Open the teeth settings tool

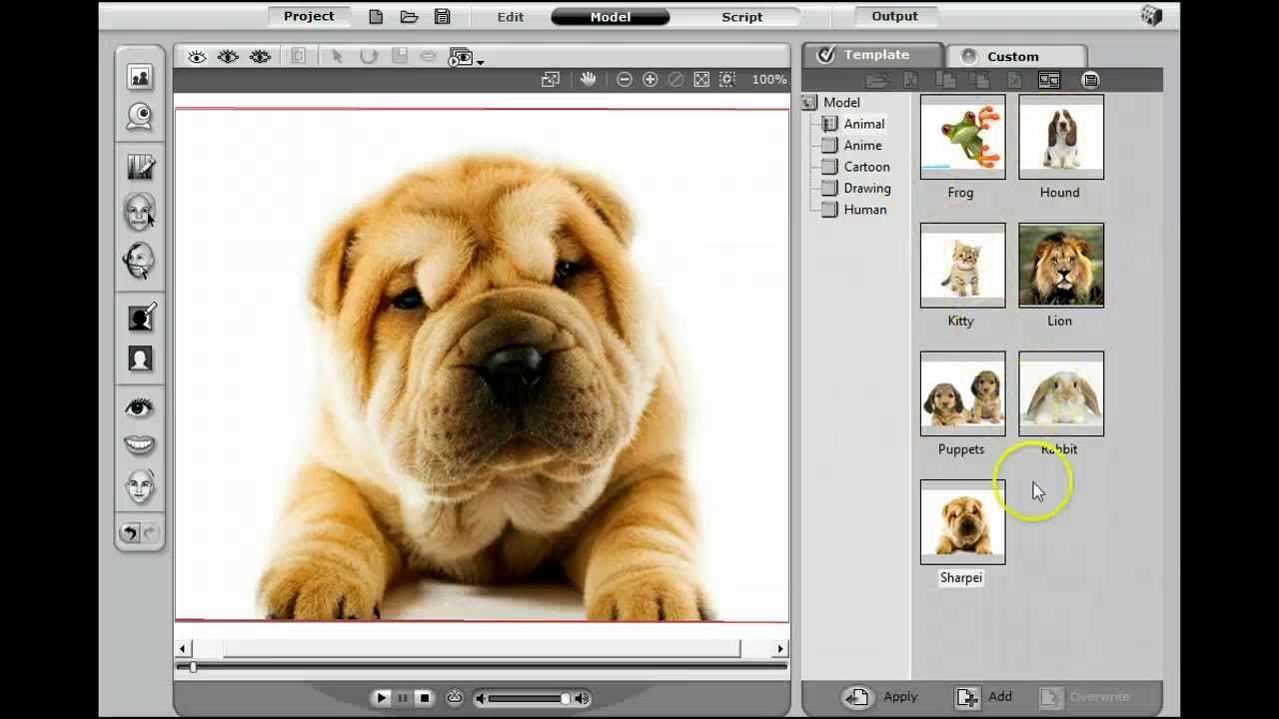pos(140,444)
